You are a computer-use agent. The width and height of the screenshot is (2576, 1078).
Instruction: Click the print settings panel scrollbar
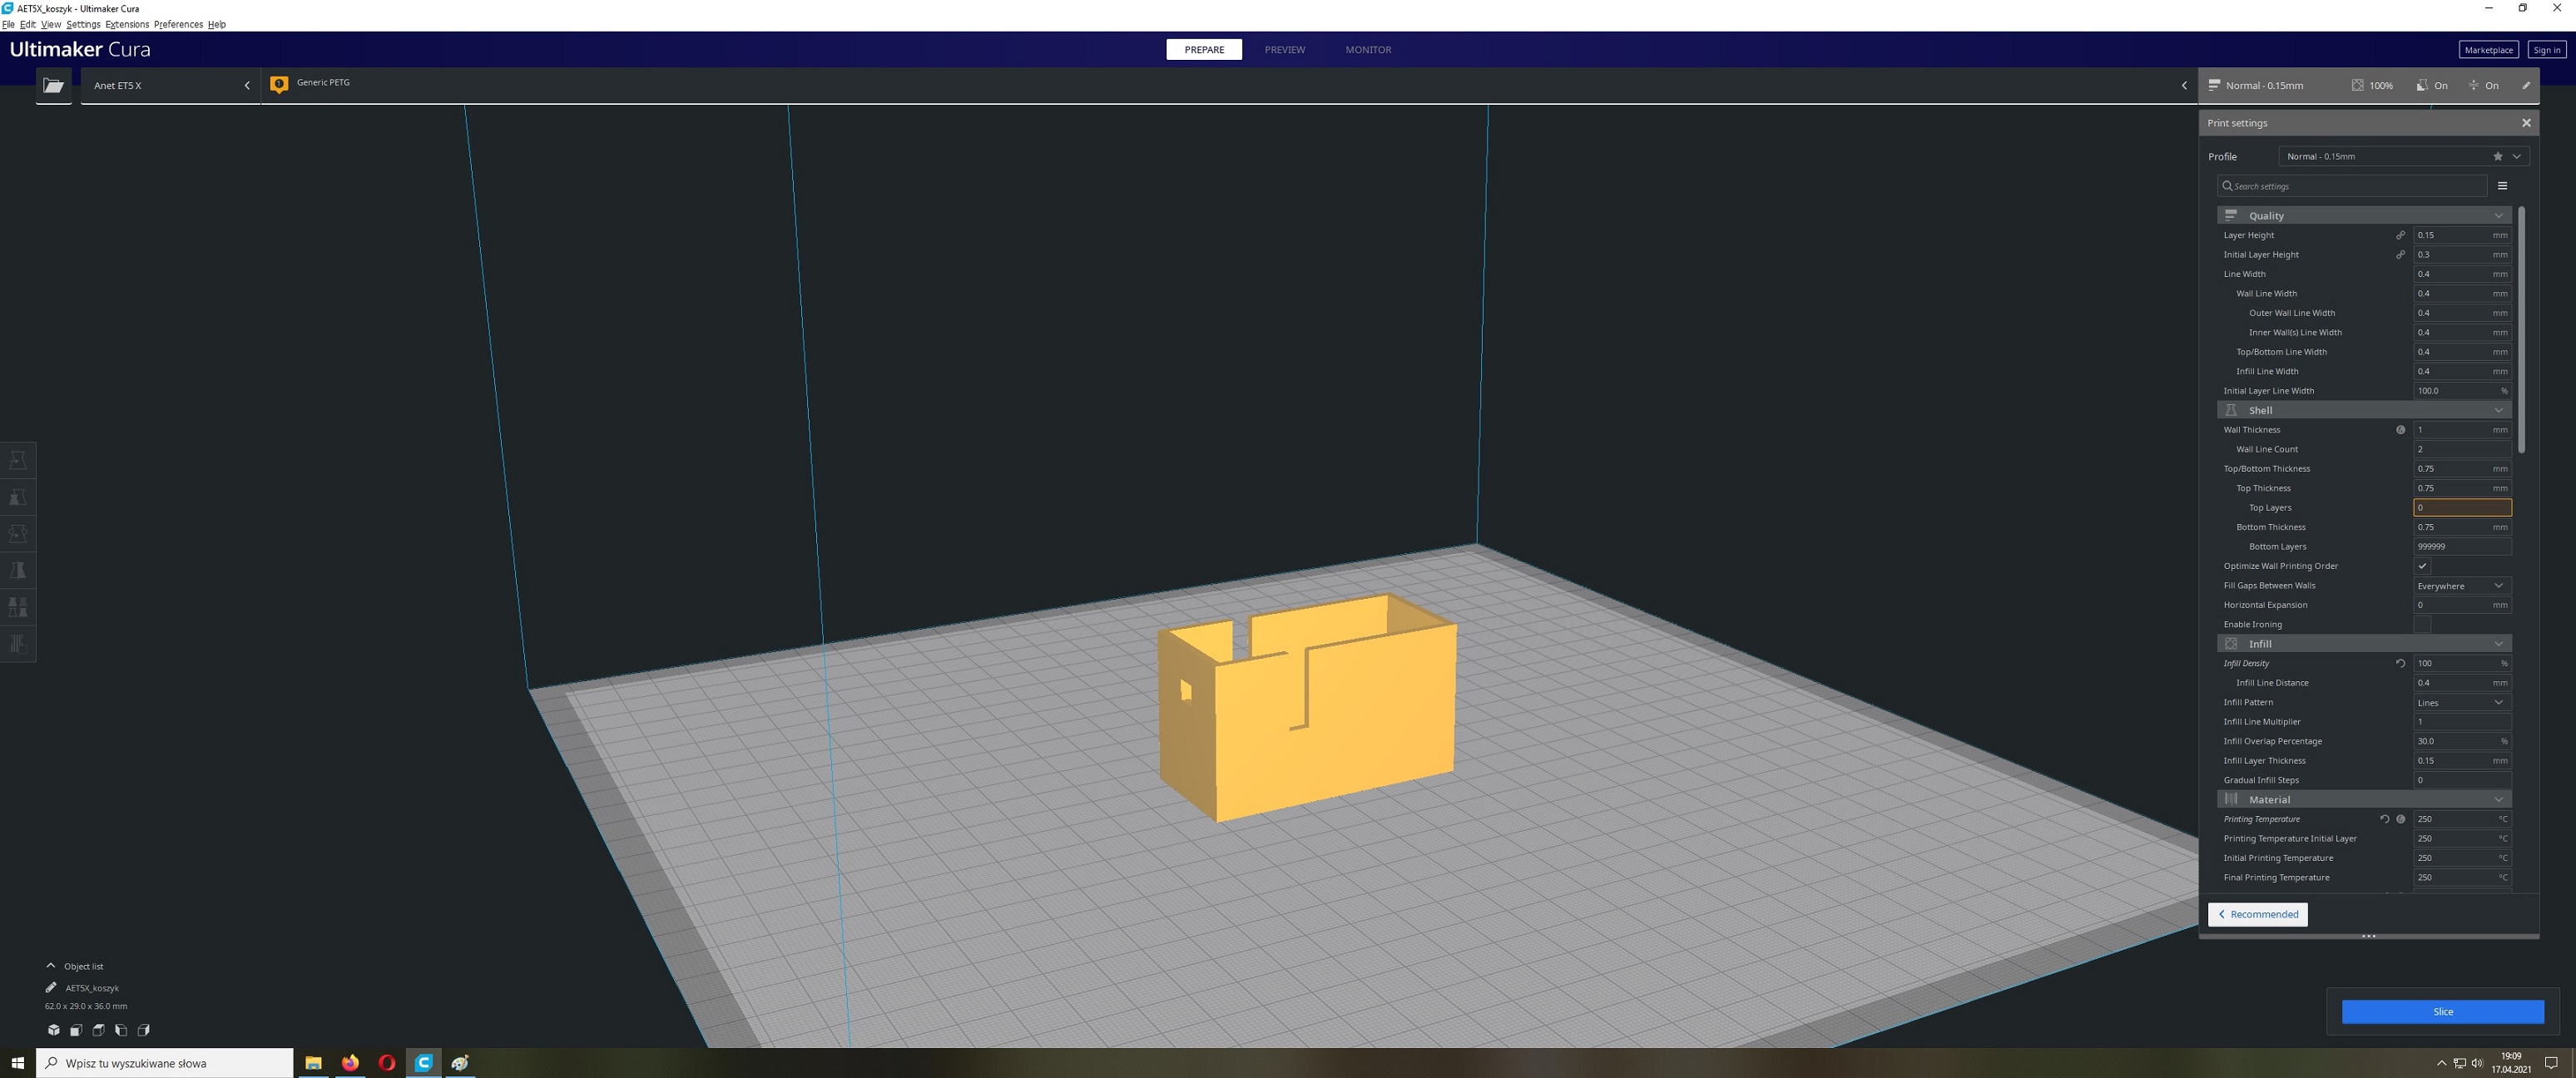2521,329
